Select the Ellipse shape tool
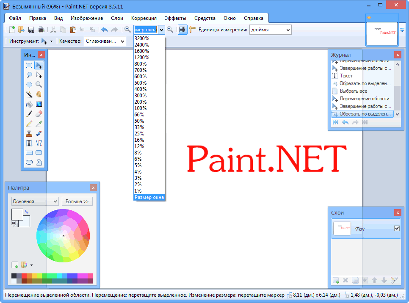 [29, 162]
